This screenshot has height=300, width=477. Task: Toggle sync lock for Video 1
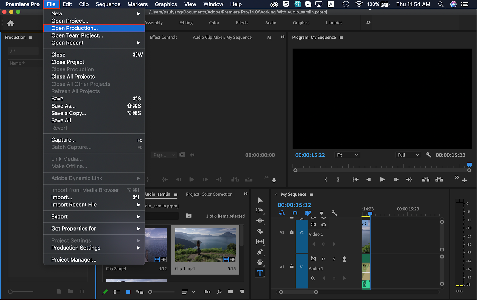(313, 225)
